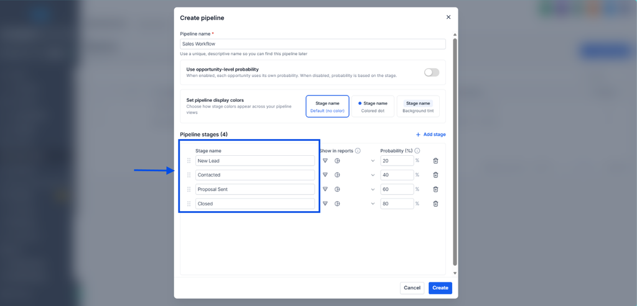Click funnel icon for New Lead stage

point(325,161)
